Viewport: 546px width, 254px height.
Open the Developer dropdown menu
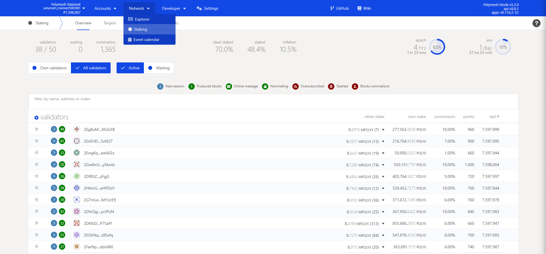coord(174,8)
